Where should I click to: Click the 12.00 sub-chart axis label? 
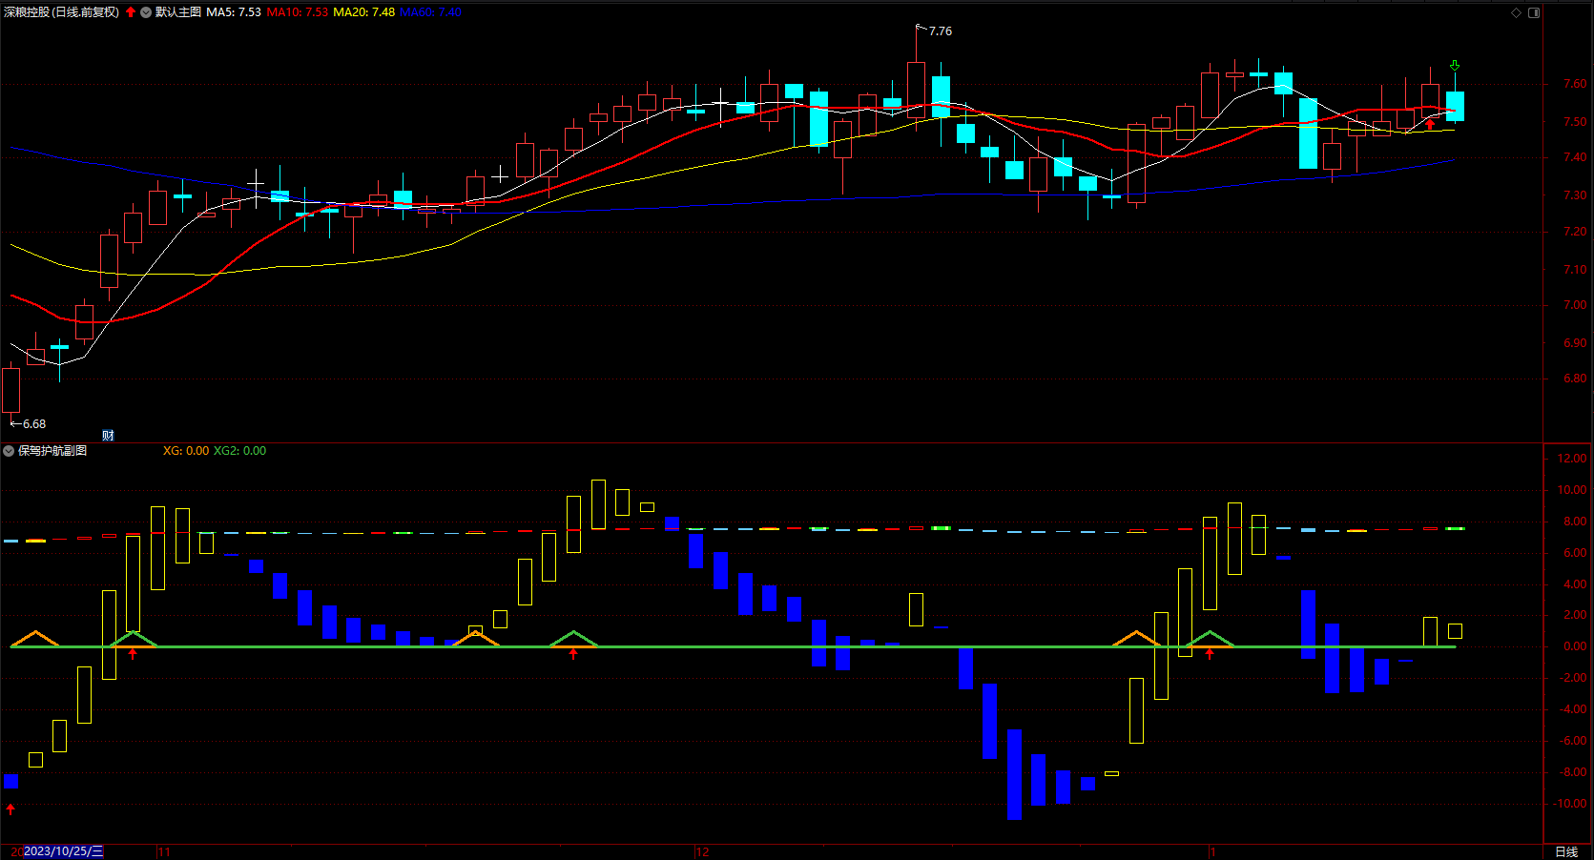click(x=1572, y=459)
